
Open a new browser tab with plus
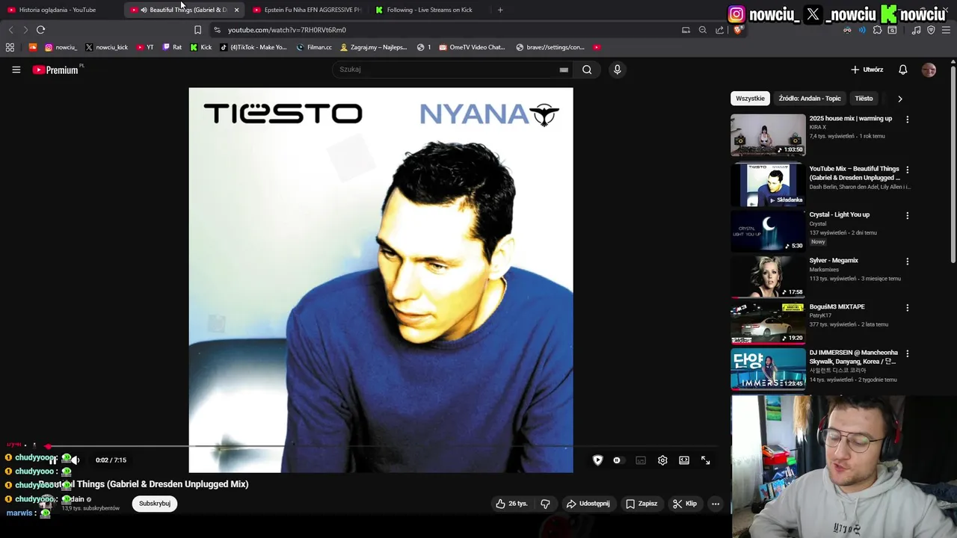coord(500,10)
